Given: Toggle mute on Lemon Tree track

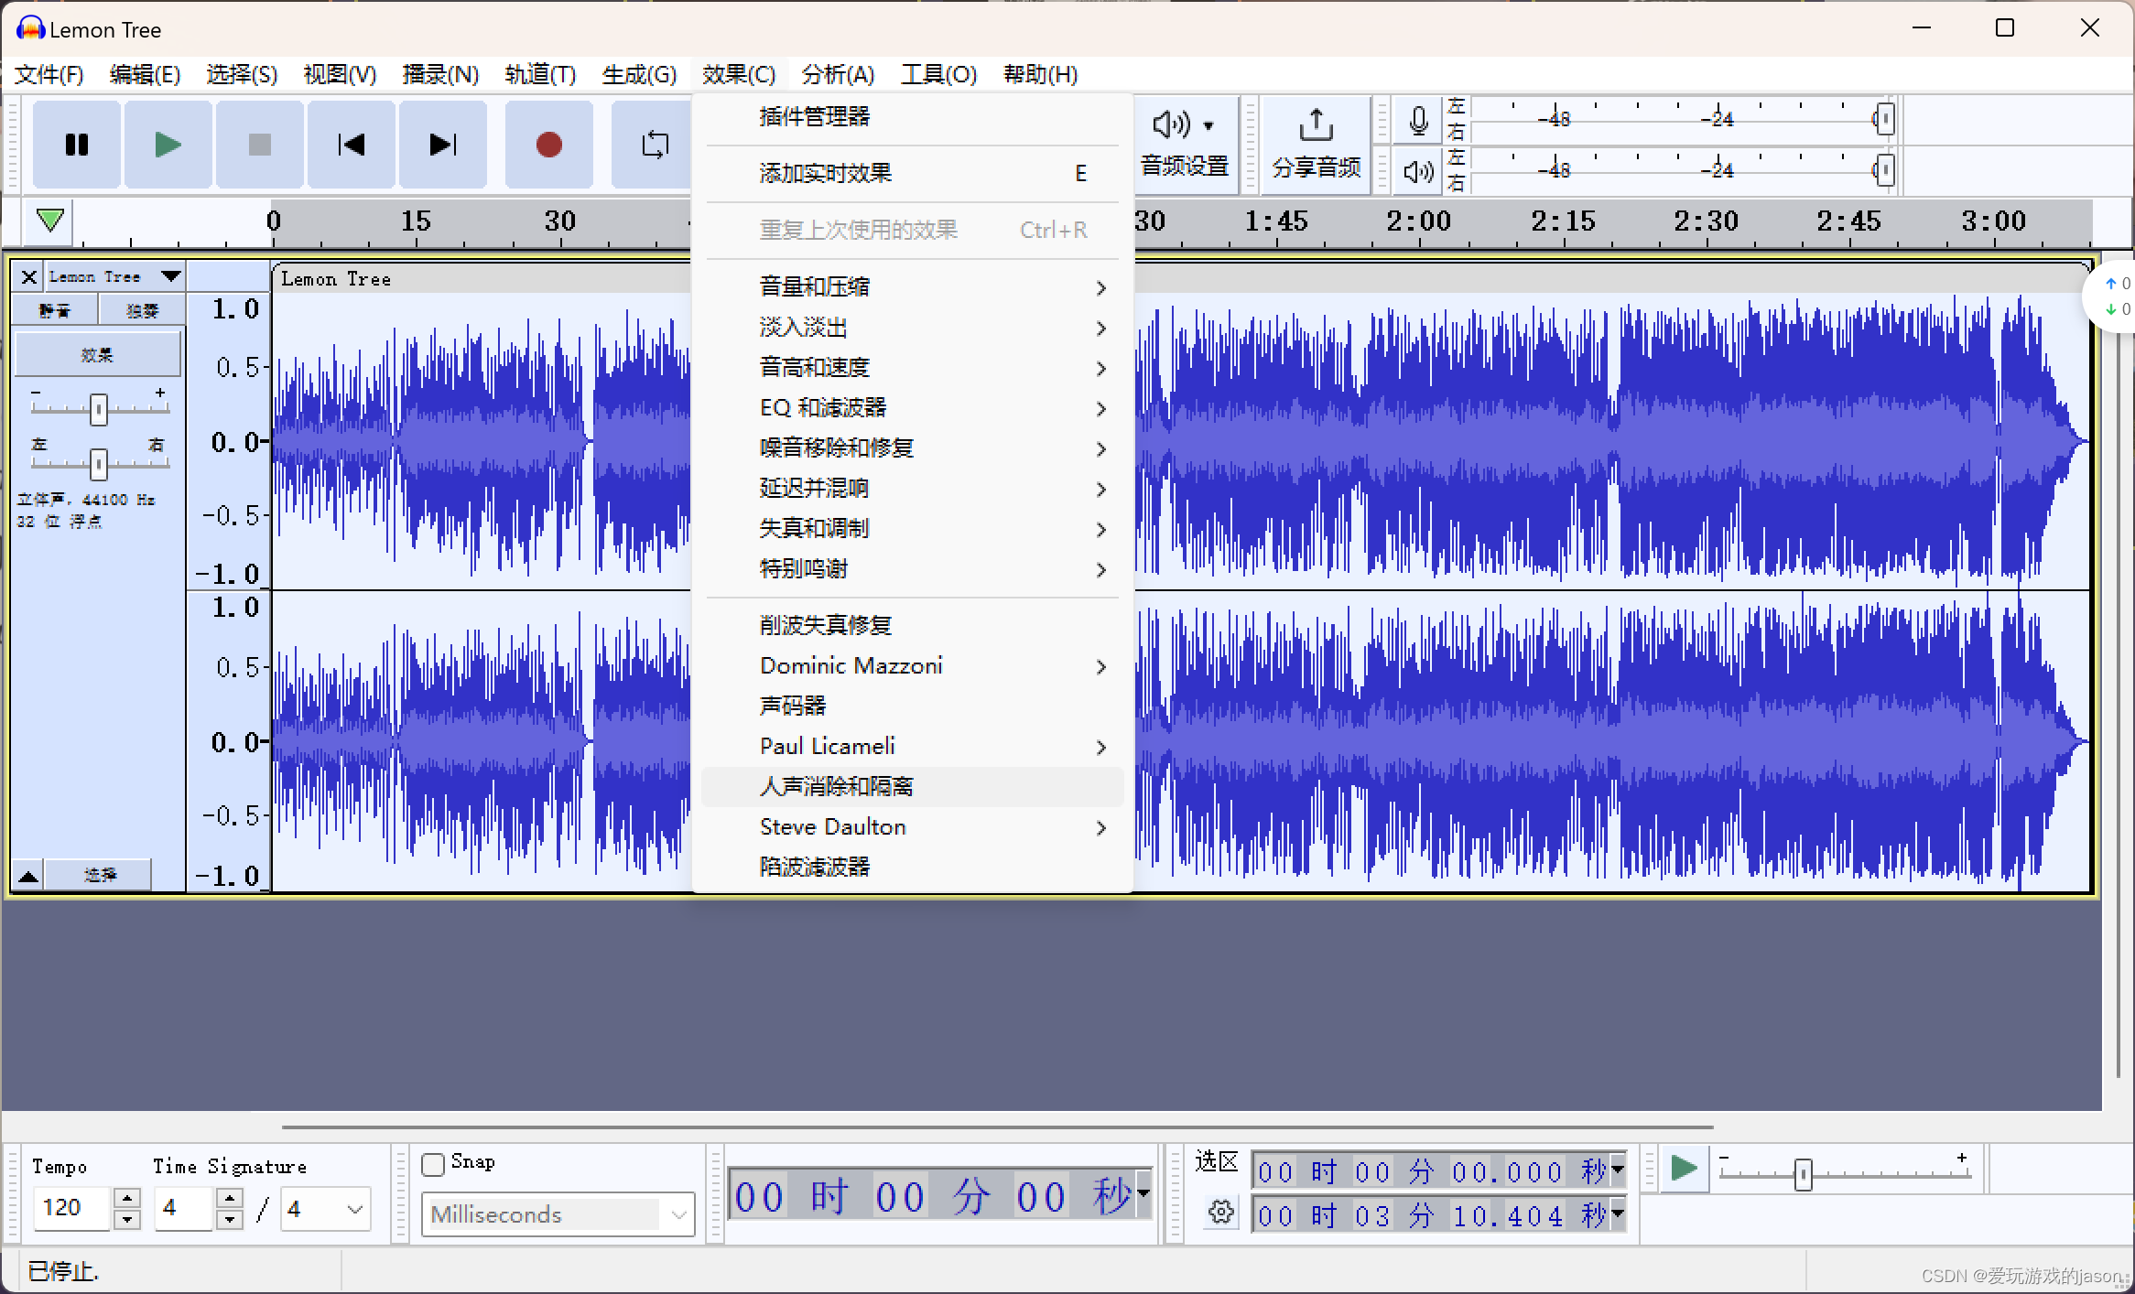Looking at the screenshot, I should [x=55, y=311].
